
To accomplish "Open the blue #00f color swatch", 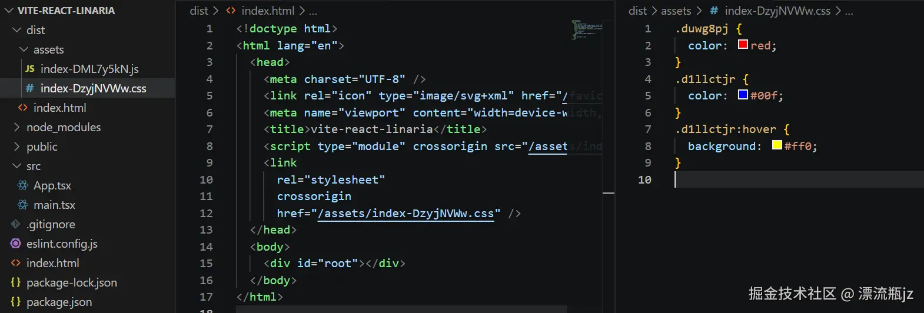I will coord(743,95).
